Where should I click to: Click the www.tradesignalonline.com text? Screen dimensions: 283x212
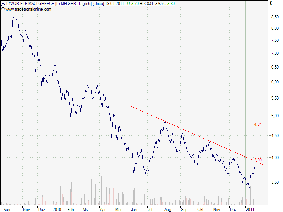(x=28, y=9)
